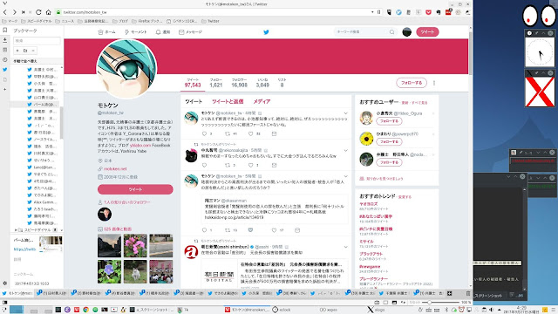Click the Vivaldi menu icon at top-left
The image size is (558, 314).
tap(4, 3)
